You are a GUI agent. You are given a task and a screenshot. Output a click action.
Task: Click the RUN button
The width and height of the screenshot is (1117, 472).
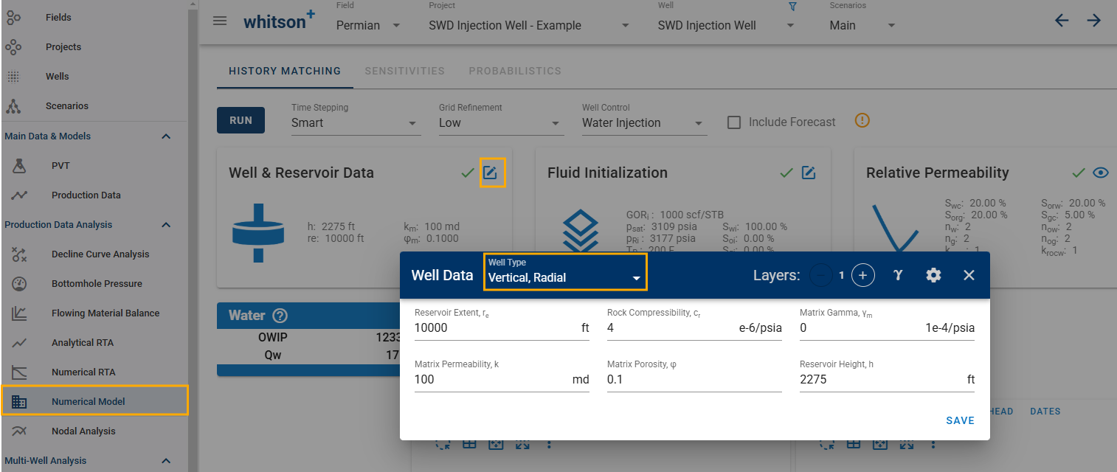click(241, 120)
